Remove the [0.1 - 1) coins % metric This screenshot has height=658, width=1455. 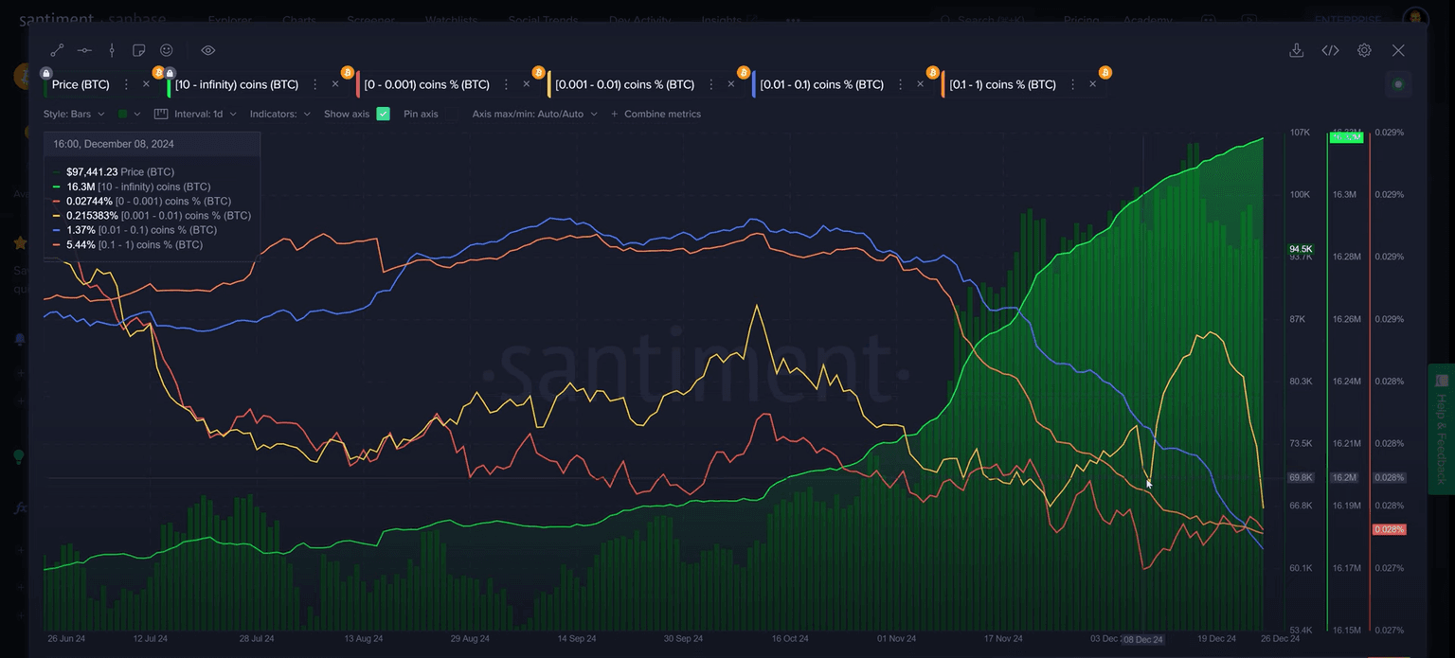point(1092,84)
